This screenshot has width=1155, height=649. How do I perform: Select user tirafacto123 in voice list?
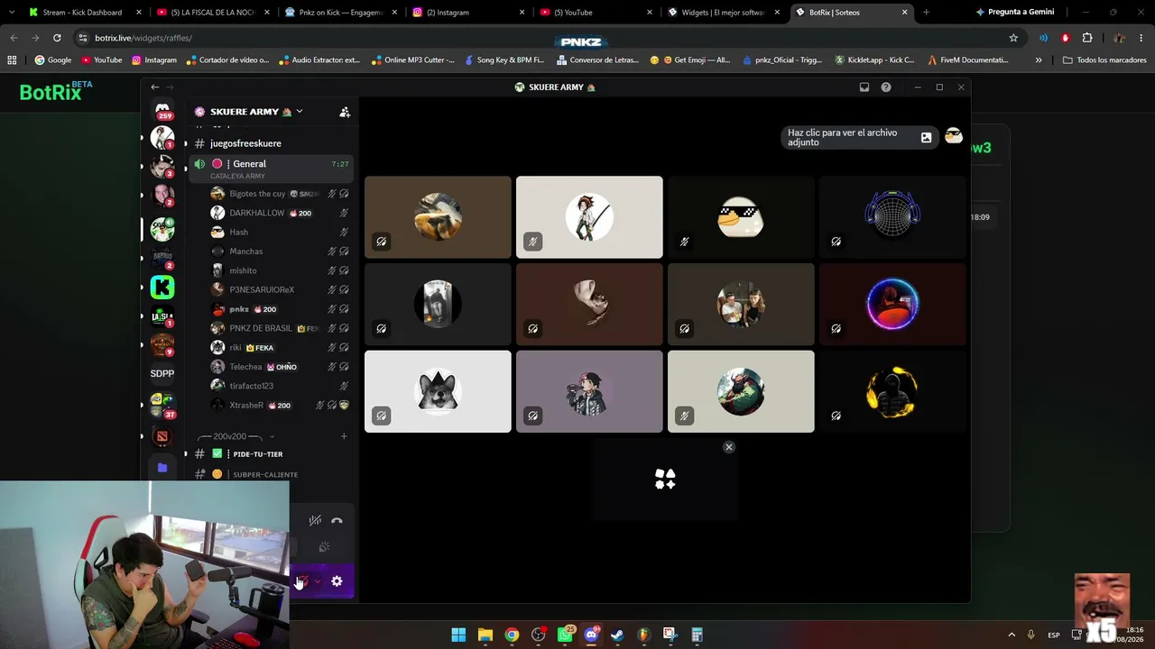pyautogui.click(x=280, y=386)
